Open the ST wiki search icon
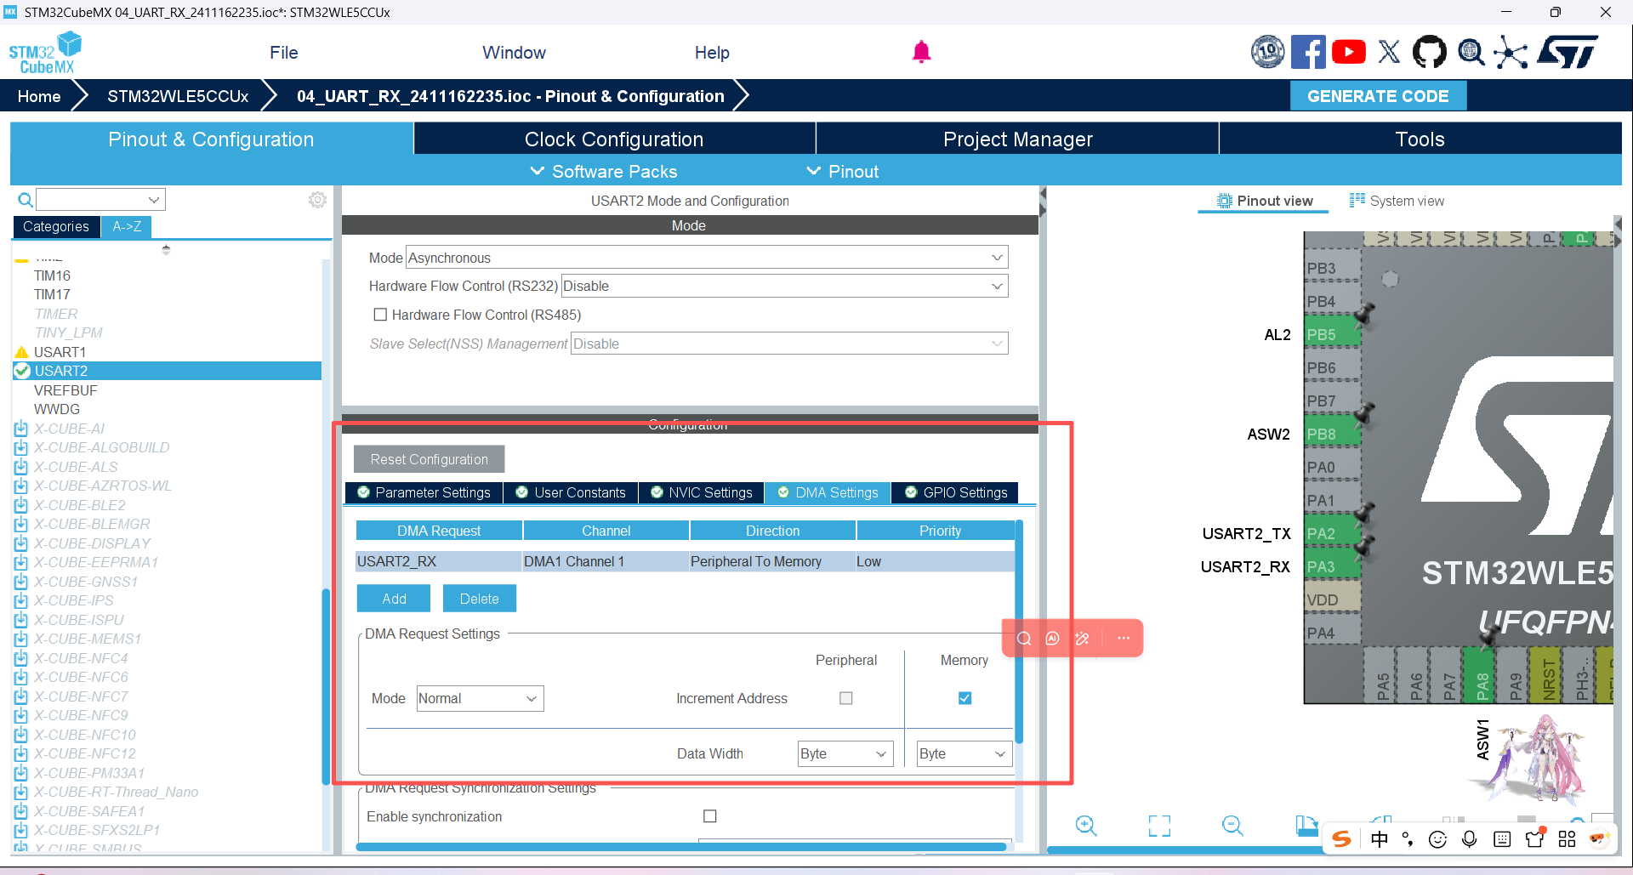The height and width of the screenshot is (875, 1633). pos(1471,52)
